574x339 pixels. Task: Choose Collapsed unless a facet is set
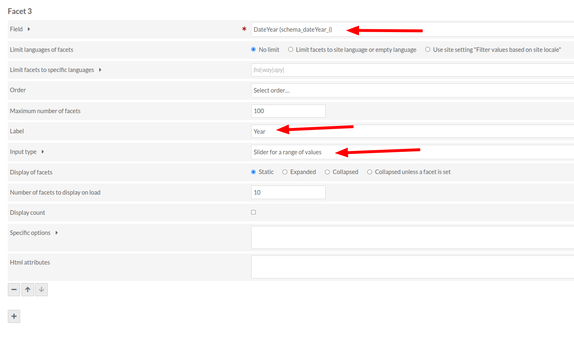[370, 172]
